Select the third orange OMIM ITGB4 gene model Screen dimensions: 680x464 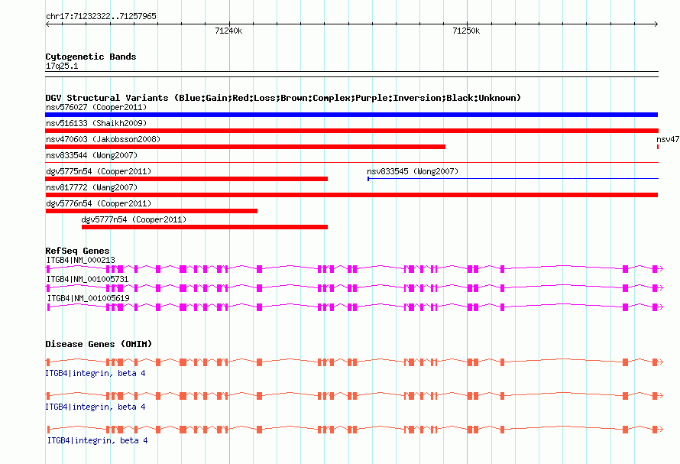355,430
